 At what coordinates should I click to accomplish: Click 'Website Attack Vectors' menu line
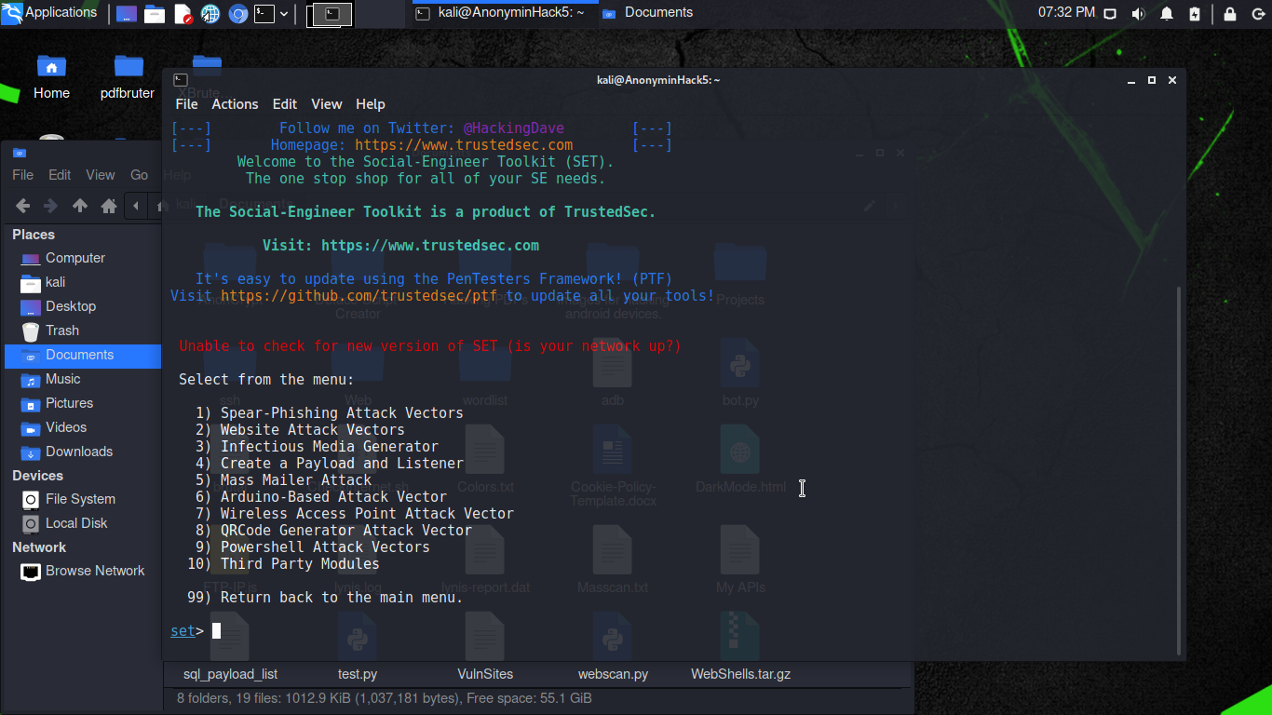pyautogui.click(x=313, y=430)
